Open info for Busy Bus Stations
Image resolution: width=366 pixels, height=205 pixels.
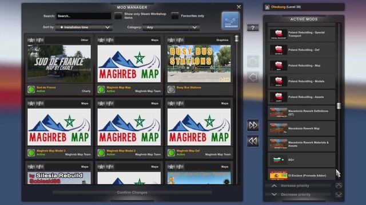coord(180,40)
